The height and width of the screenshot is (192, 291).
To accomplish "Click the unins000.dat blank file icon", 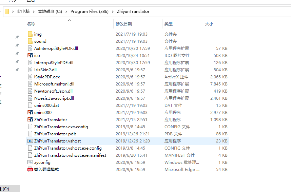I will (x=30, y=105).
